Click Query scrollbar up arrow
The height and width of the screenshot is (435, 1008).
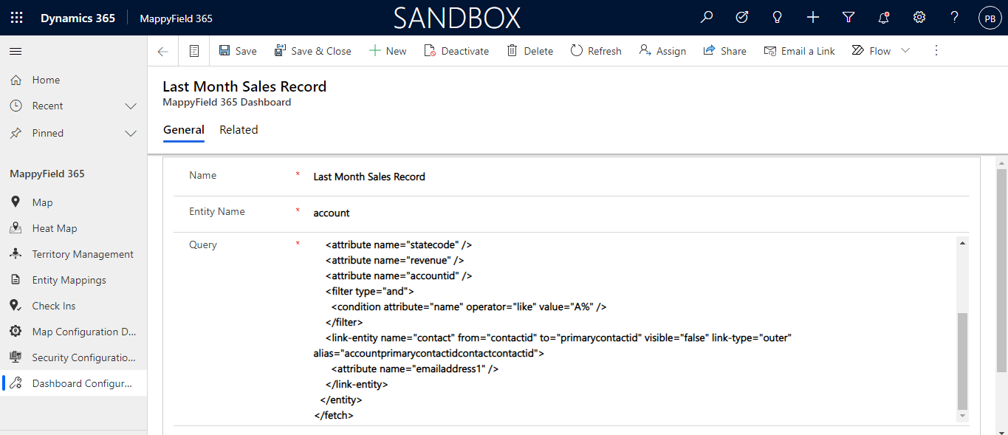pyautogui.click(x=962, y=242)
